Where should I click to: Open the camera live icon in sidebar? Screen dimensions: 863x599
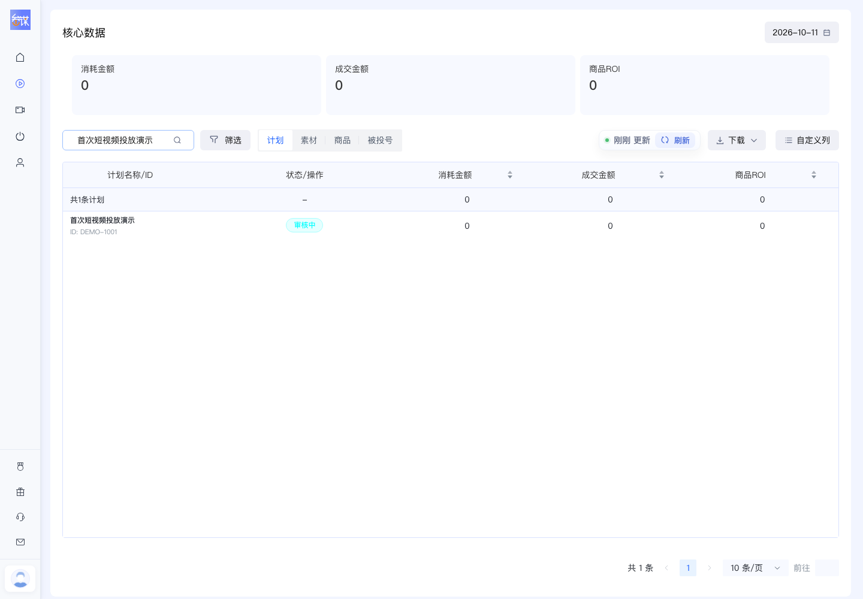[20, 110]
